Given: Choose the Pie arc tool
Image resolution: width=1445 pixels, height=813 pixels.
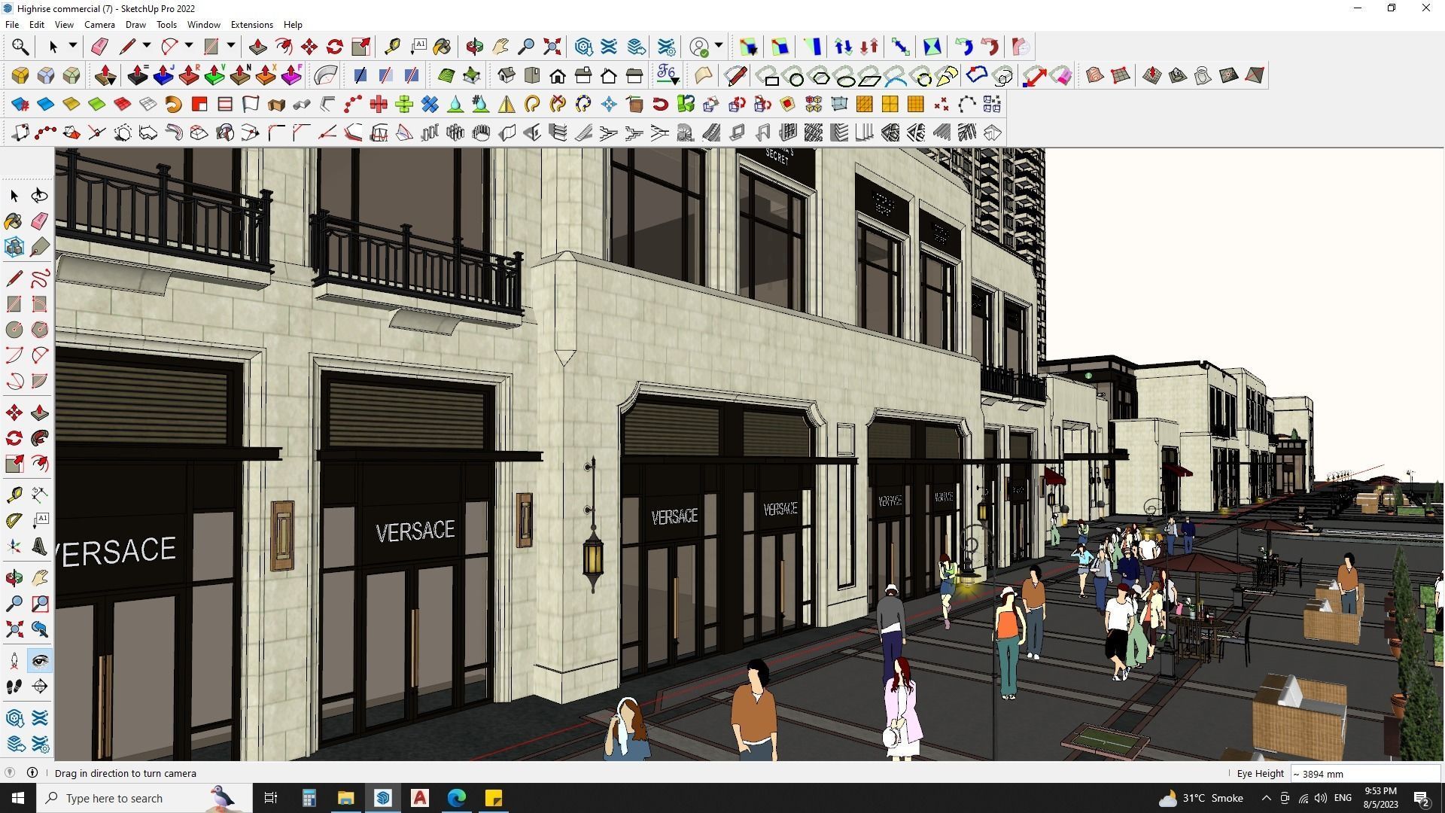Looking at the screenshot, I should tap(40, 381).
